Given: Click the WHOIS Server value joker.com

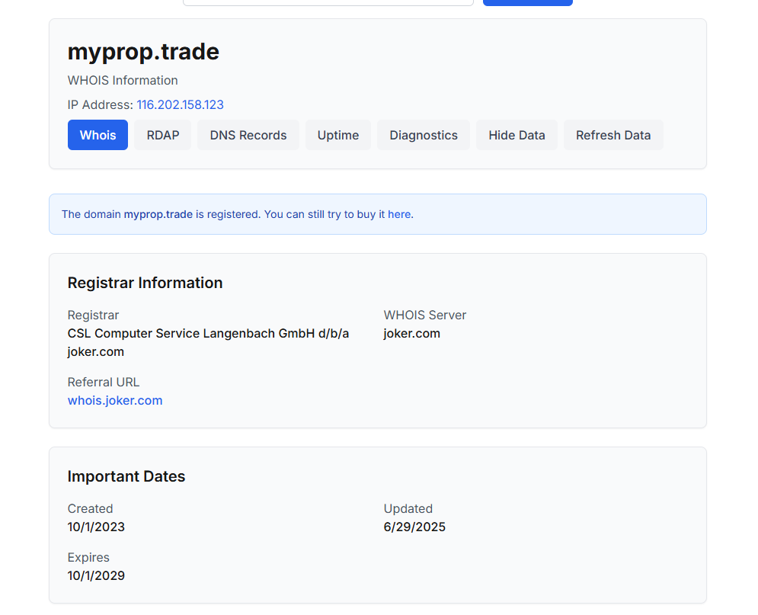Looking at the screenshot, I should 412,334.
